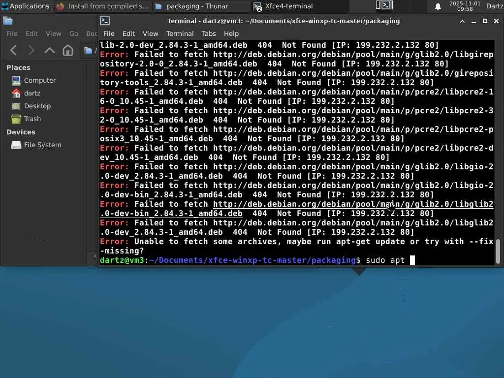This screenshot has height=378, width=504.
Task: Go back in the Thunar toolbar
Action: click(13, 51)
